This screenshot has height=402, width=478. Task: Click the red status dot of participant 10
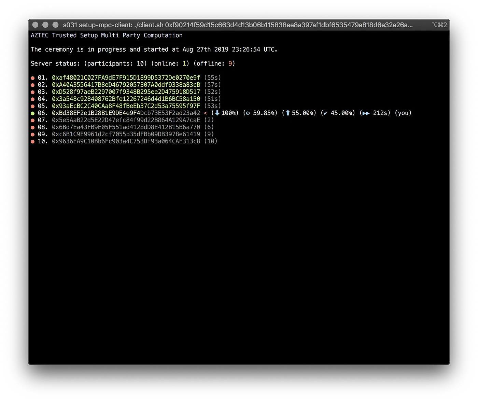pyautogui.click(x=33, y=141)
